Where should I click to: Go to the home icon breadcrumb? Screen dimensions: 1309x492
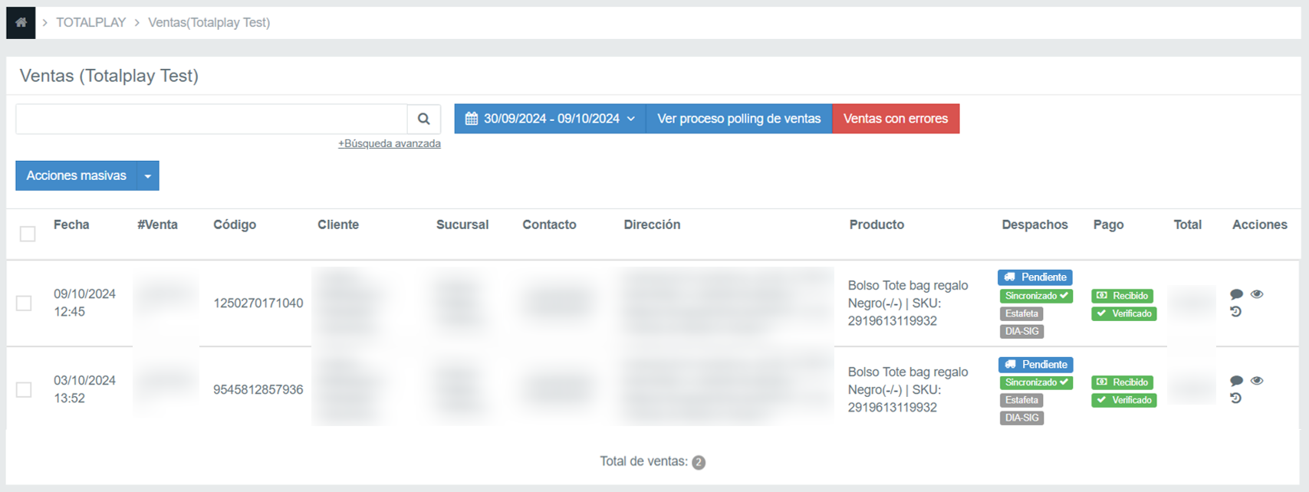[x=21, y=22]
